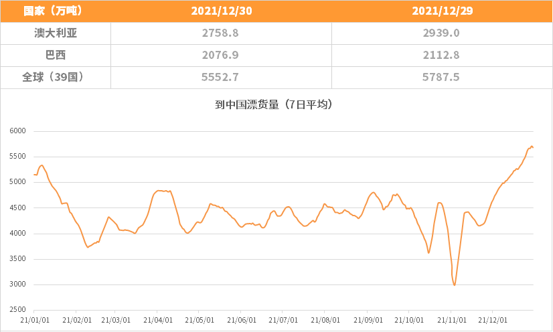The width and height of the screenshot is (553, 332).
Task: Click x-axis date 21/02/01
Action: click(x=77, y=320)
